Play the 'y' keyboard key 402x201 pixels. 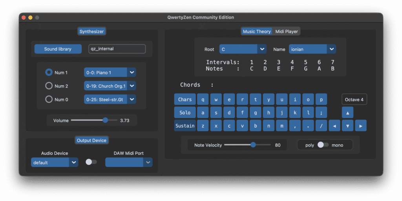tap(269, 99)
